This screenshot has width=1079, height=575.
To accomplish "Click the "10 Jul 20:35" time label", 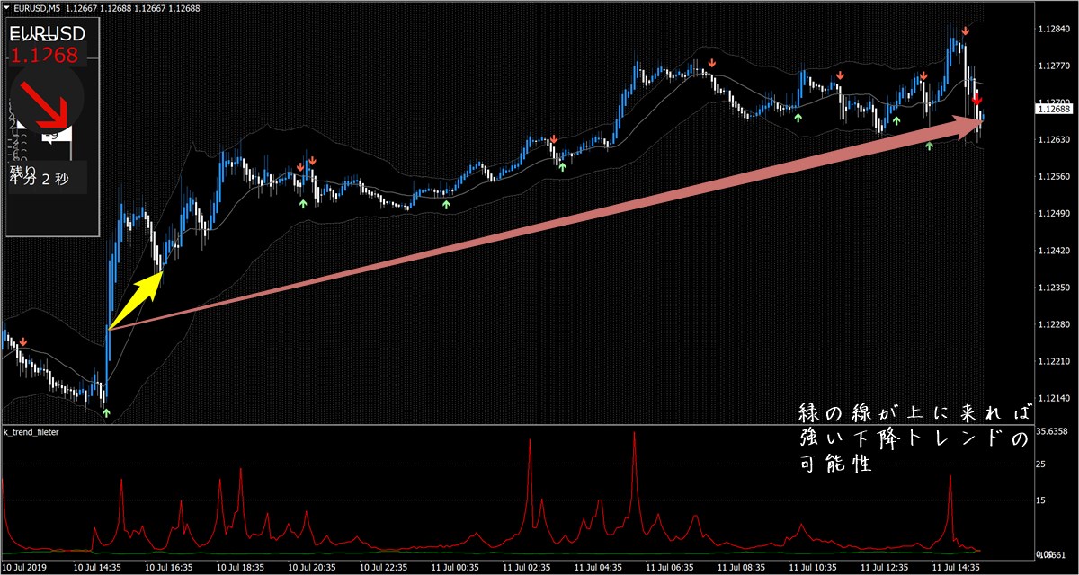I will [313, 568].
